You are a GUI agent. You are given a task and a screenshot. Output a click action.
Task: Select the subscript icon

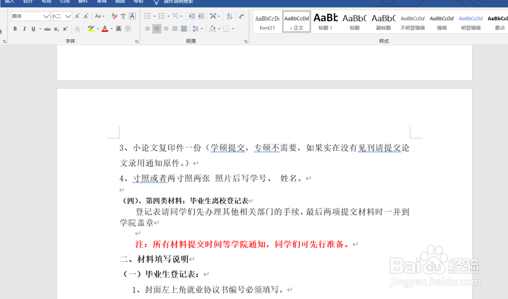pos(56,28)
